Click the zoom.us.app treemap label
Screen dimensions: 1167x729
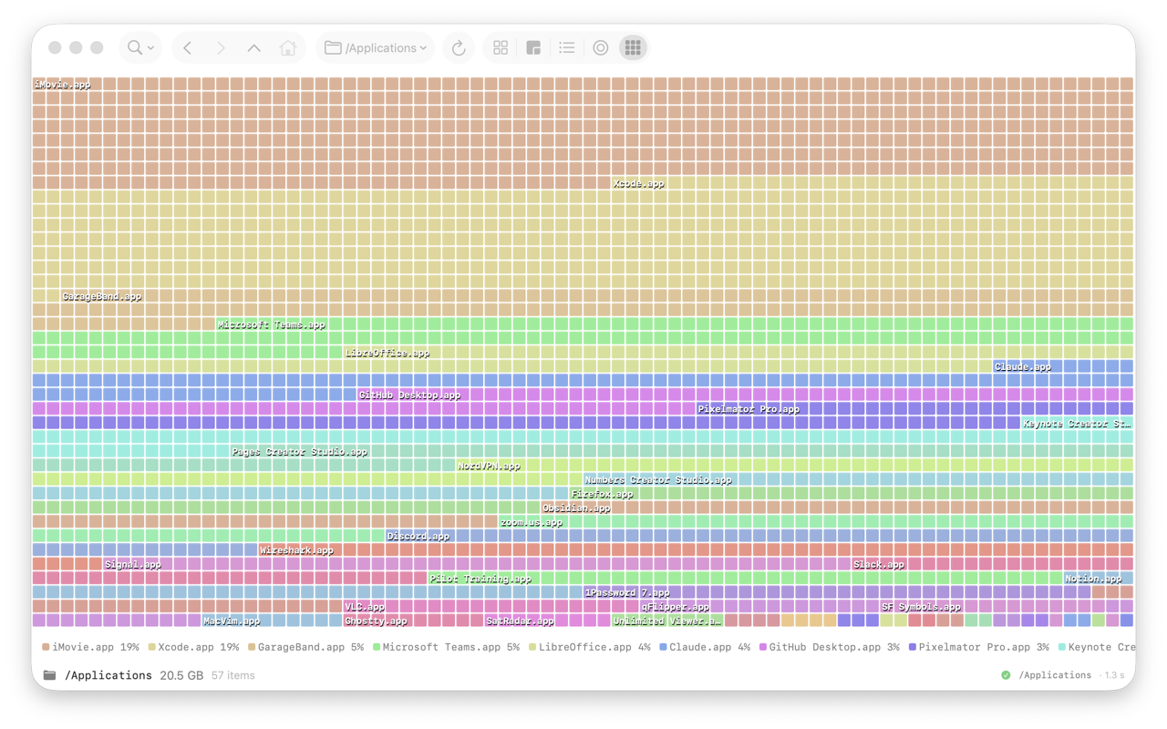pyautogui.click(x=532, y=523)
